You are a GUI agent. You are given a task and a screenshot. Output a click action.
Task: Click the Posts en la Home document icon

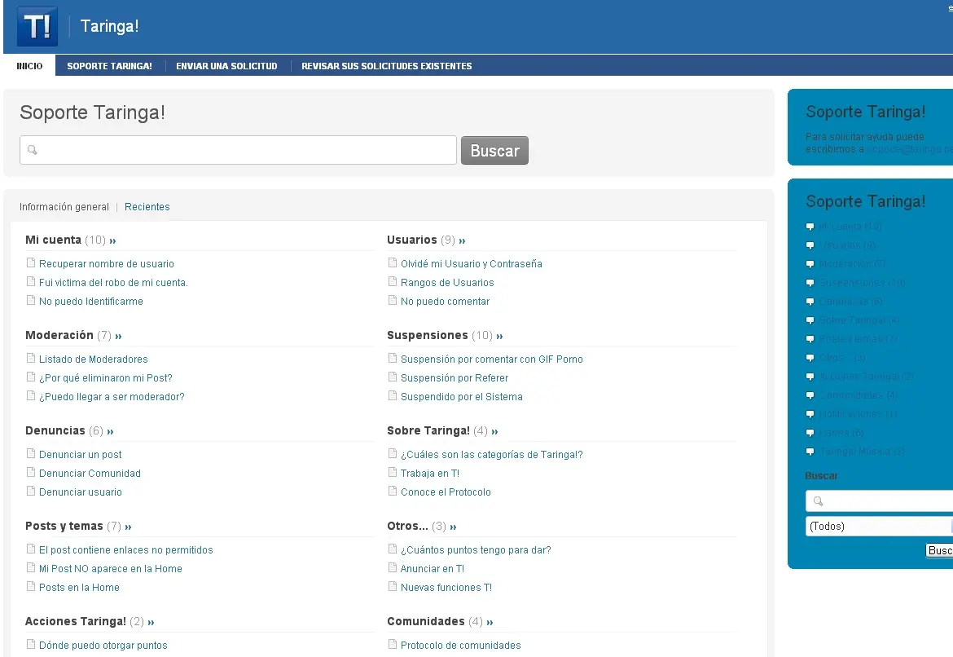click(31, 587)
